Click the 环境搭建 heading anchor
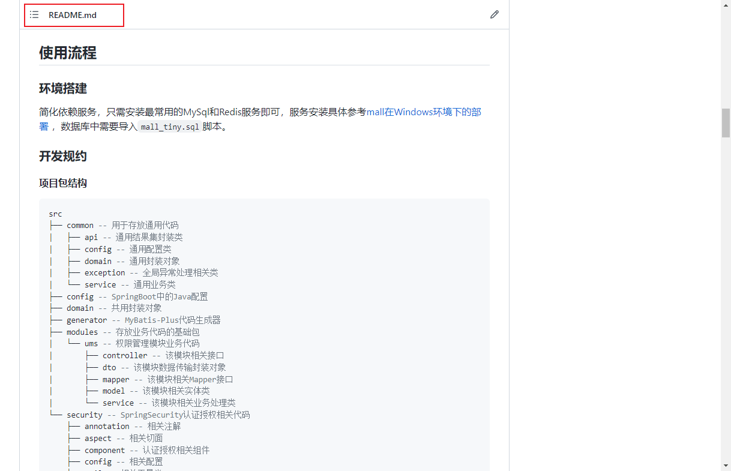Image resolution: width=731 pixels, height=471 pixels. pos(62,88)
